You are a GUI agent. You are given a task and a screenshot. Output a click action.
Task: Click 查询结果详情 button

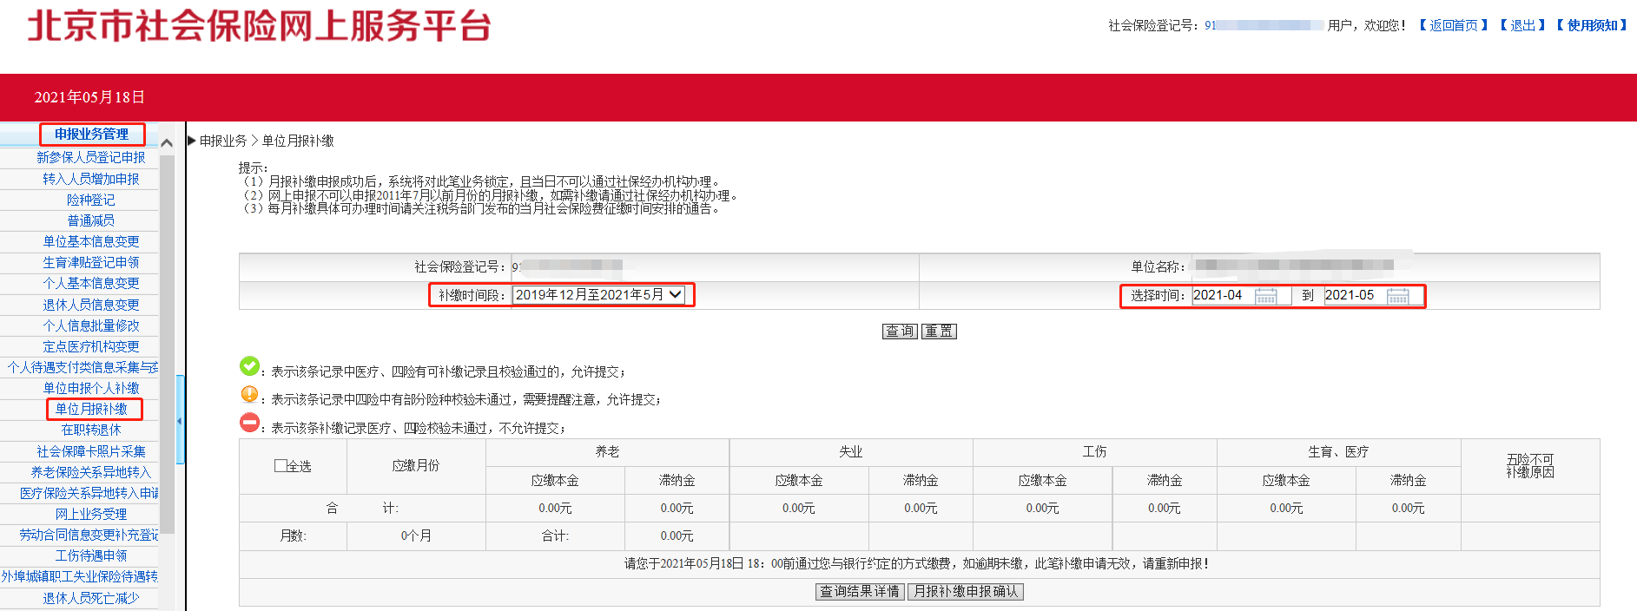[x=860, y=592]
